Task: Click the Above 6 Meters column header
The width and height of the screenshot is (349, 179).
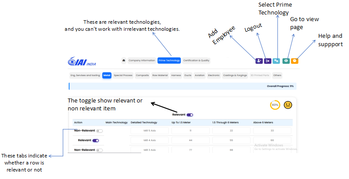Action: pos(263,122)
